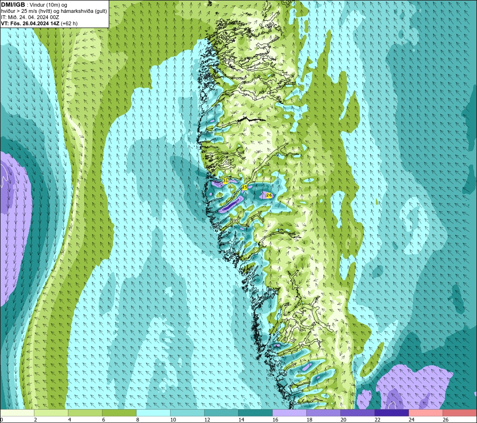Click the legend scale number 10
The width and height of the screenshot is (477, 423).
(x=173, y=420)
